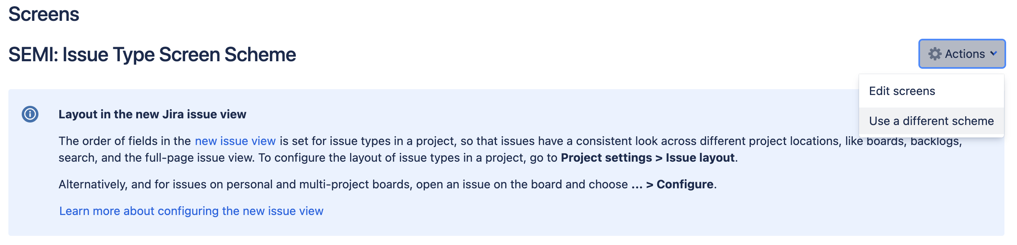Click the Screens page heading
The image size is (1017, 245).
click(x=44, y=14)
